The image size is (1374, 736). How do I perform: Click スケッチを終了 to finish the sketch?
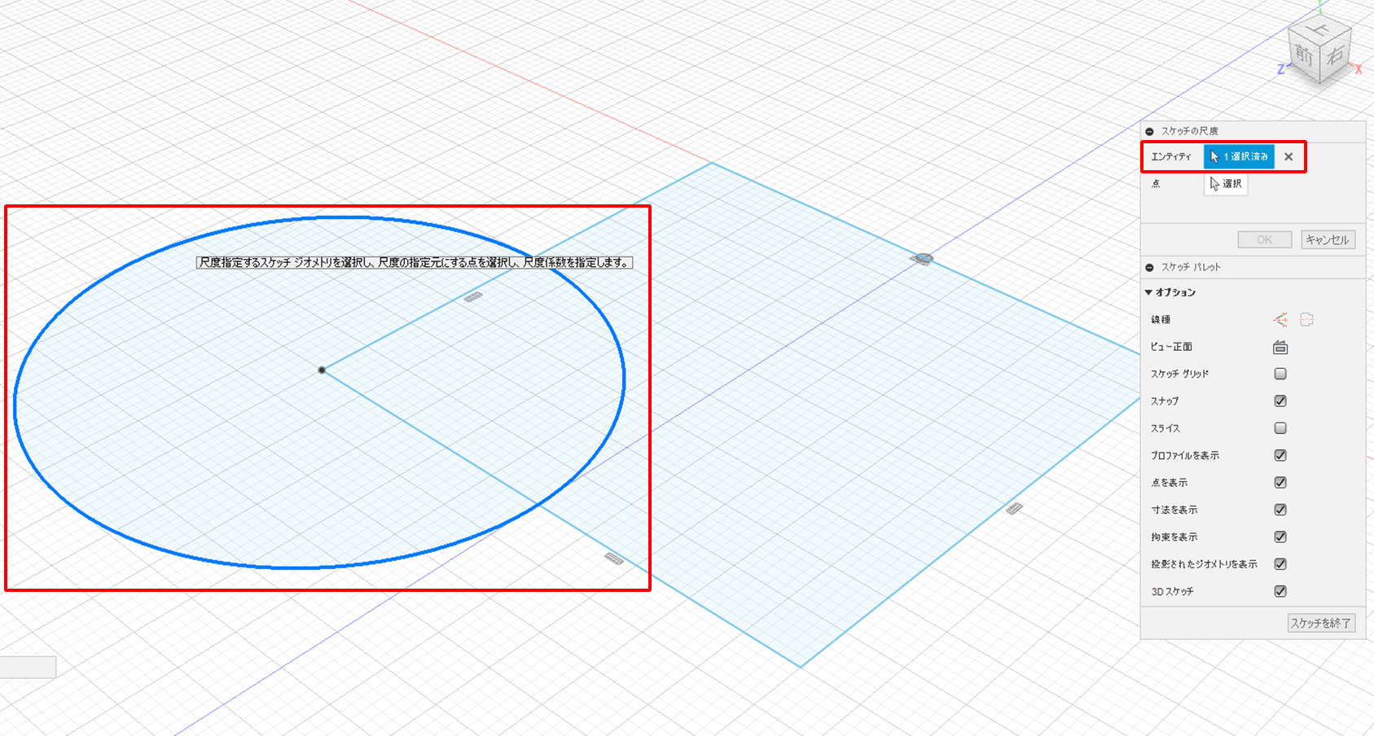(1321, 623)
